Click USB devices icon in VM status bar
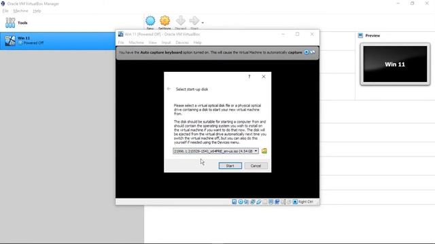Image resolution: width=435 pixels, height=244 pixels. coord(258,202)
